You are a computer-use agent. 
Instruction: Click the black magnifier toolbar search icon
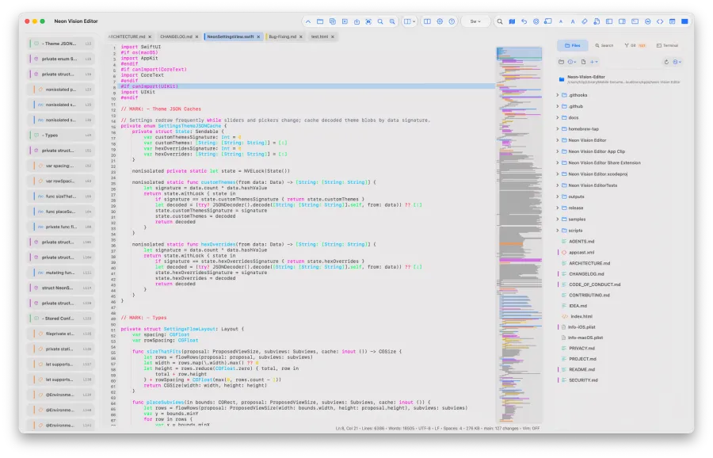coord(500,21)
